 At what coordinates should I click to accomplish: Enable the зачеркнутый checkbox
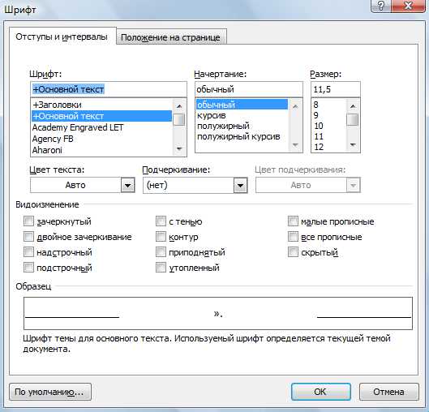point(28,221)
